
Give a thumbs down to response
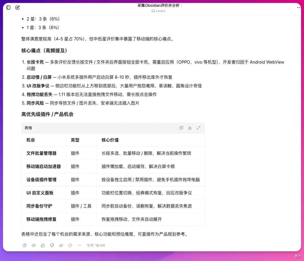click(x=52, y=245)
